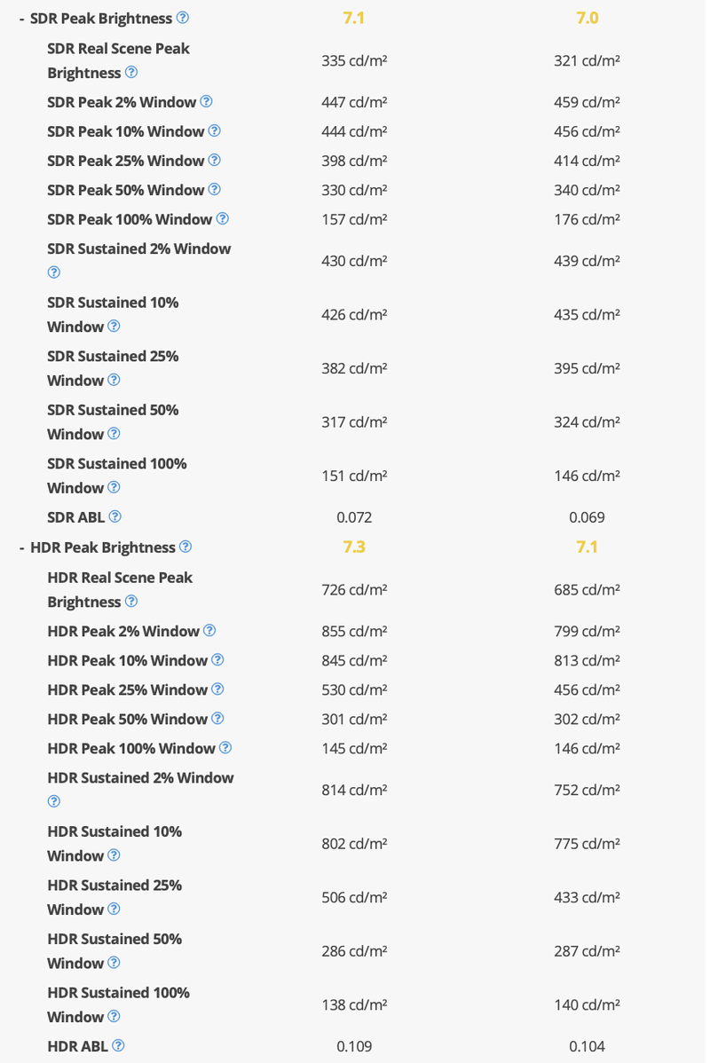Click the HDR Sustained 2% Window question mark

point(52,801)
